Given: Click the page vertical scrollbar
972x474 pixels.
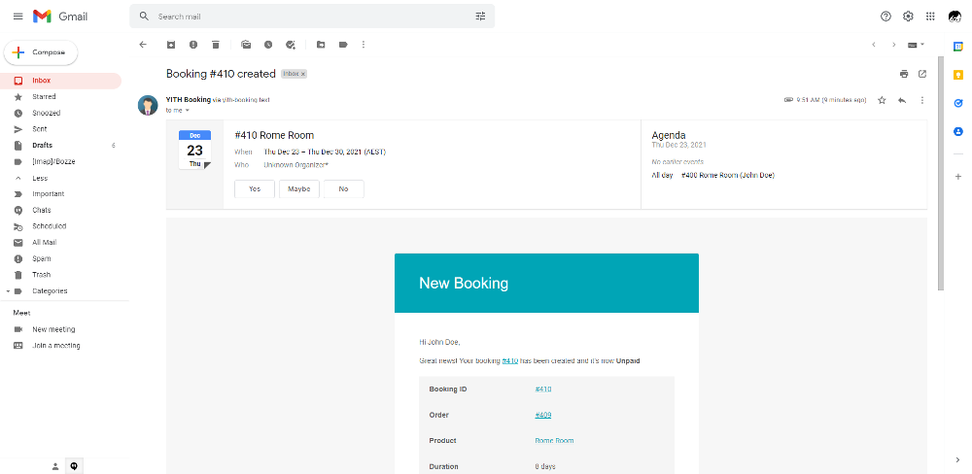Looking at the screenshot, I should point(940,173).
